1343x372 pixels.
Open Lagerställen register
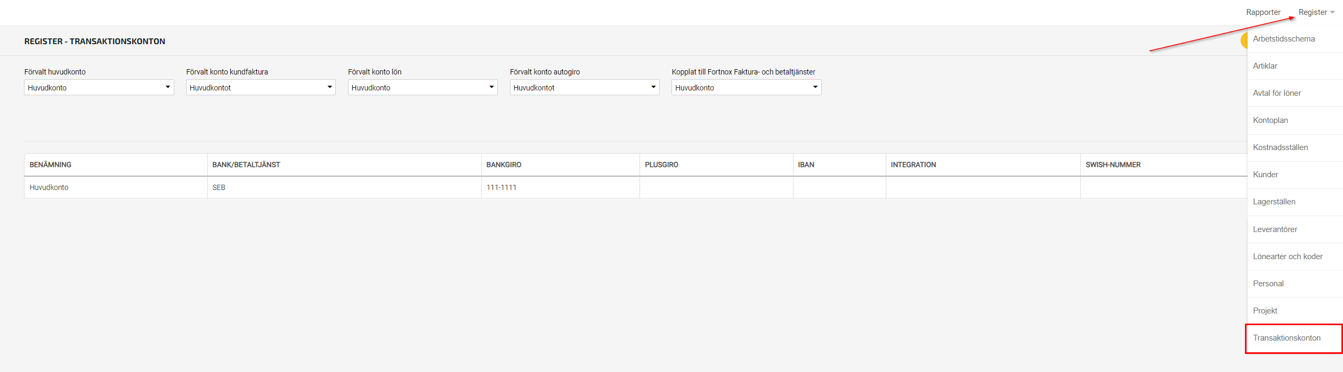pyautogui.click(x=1295, y=202)
